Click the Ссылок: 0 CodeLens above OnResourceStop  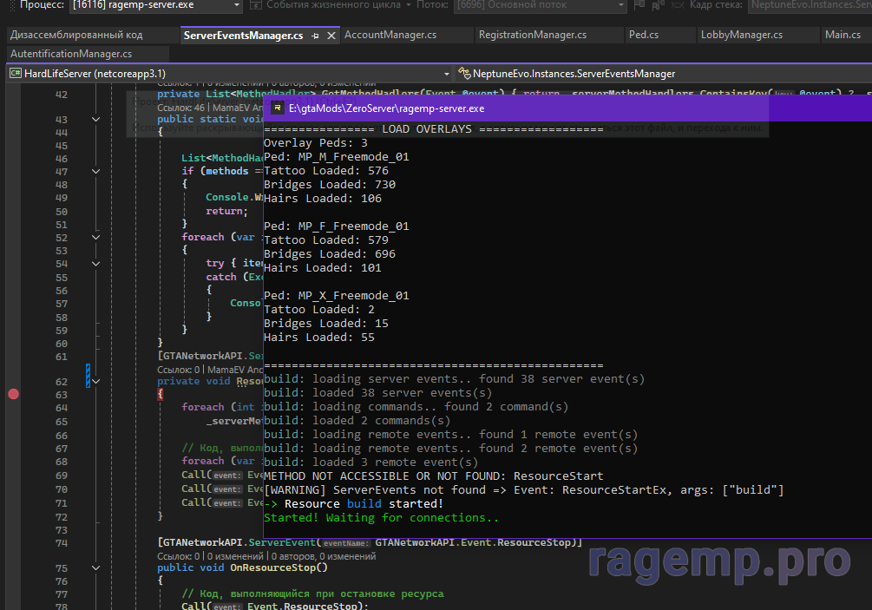(177, 556)
